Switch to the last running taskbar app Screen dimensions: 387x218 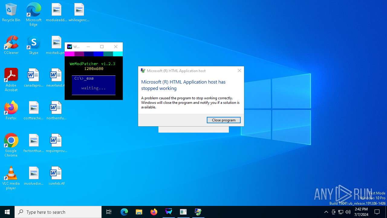[x=198, y=212]
